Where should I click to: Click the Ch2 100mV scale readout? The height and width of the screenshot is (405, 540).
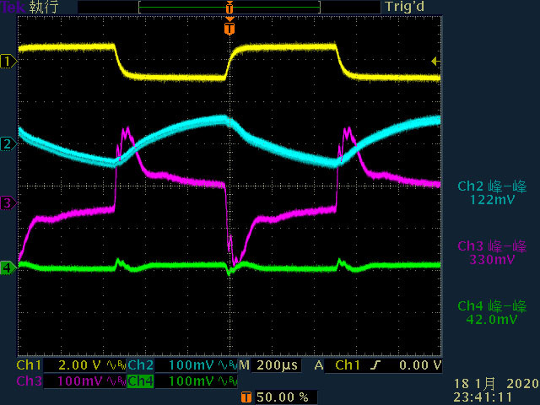(192, 365)
